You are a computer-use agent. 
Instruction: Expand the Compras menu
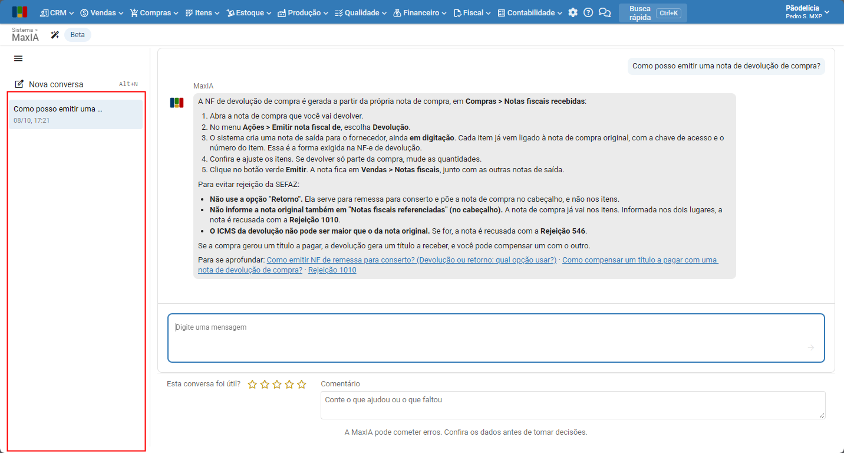click(x=154, y=12)
